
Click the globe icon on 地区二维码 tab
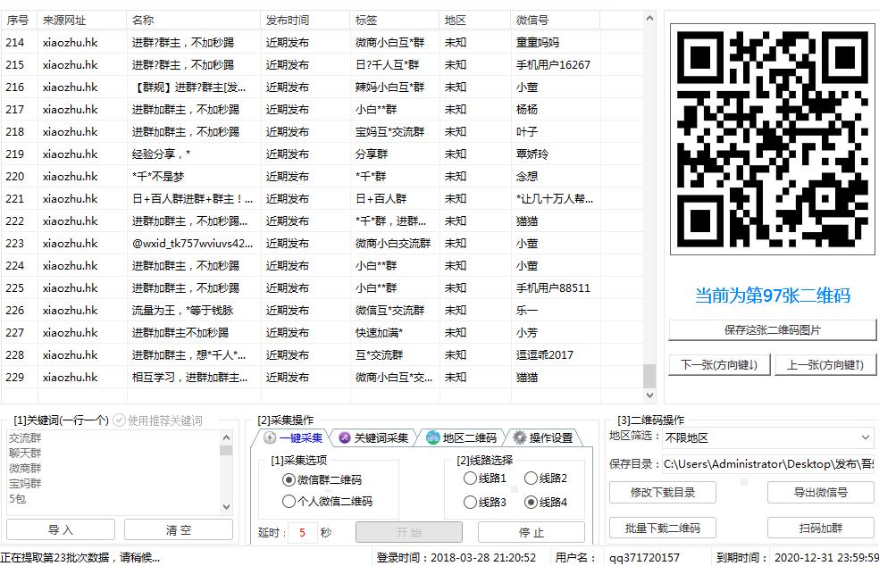pos(432,437)
